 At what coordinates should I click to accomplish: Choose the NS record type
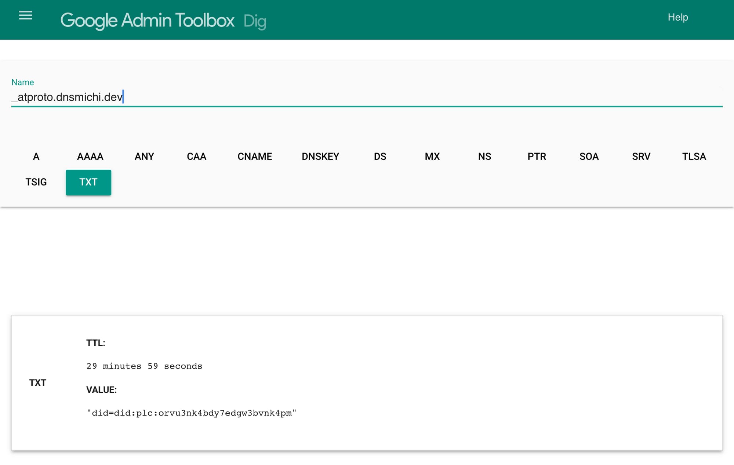484,157
